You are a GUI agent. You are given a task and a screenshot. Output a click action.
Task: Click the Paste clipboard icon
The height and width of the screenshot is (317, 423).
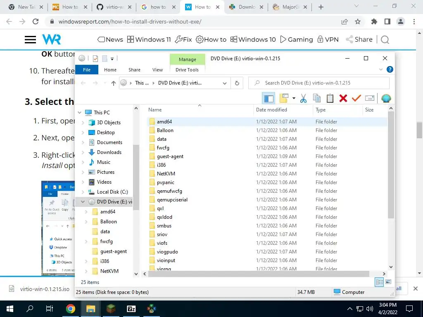point(330,98)
